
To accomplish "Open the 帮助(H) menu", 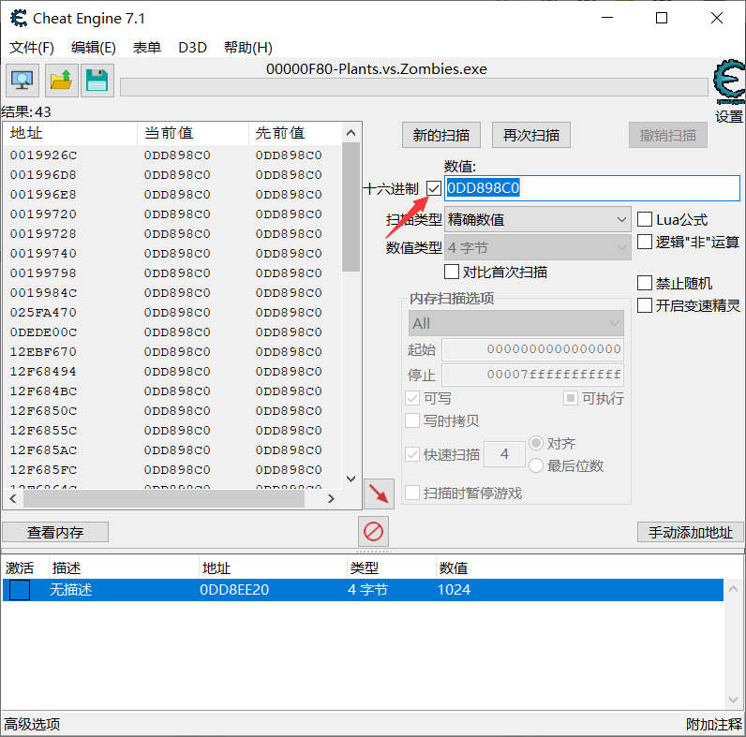I will tap(247, 48).
